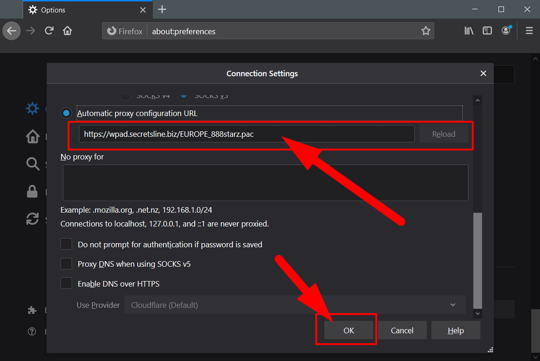Go to the Firefox Home page
Viewport: 540px width, 361px height.
[x=67, y=31]
